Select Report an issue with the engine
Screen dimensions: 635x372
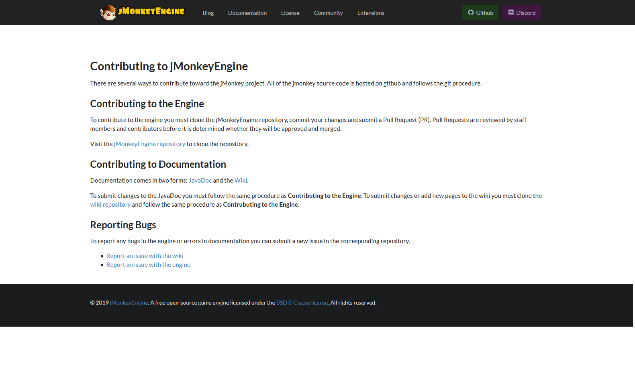148,265
